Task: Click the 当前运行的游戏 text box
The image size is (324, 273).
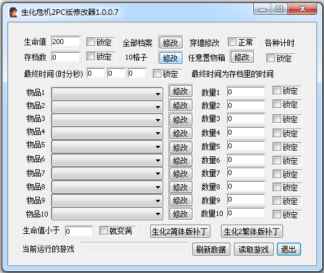Action: pos(135,249)
